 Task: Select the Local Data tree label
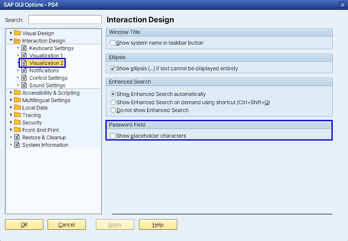[35, 107]
